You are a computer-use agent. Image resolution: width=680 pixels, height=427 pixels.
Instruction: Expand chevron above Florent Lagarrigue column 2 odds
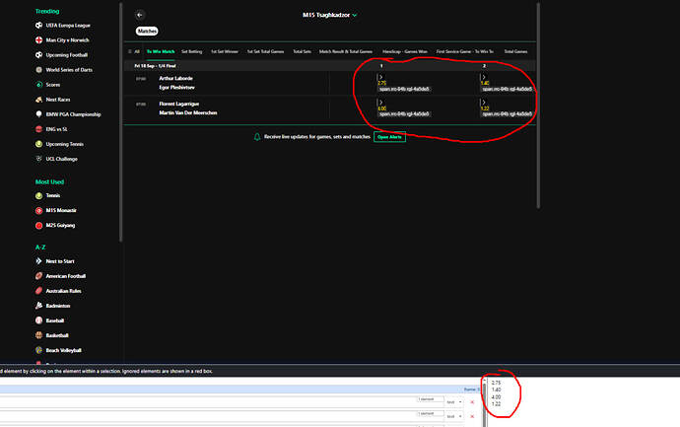point(483,103)
